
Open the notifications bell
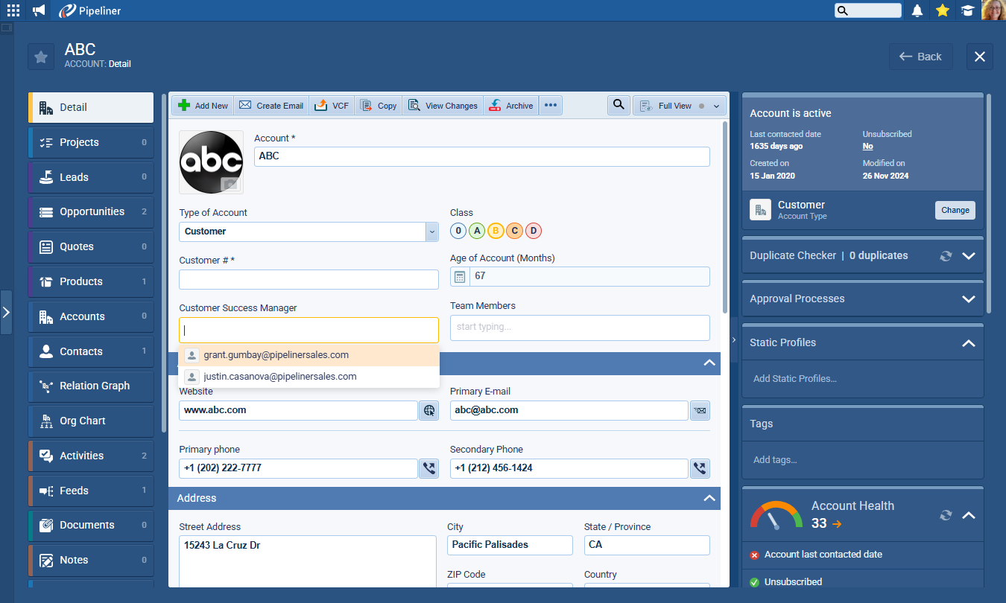tap(917, 10)
